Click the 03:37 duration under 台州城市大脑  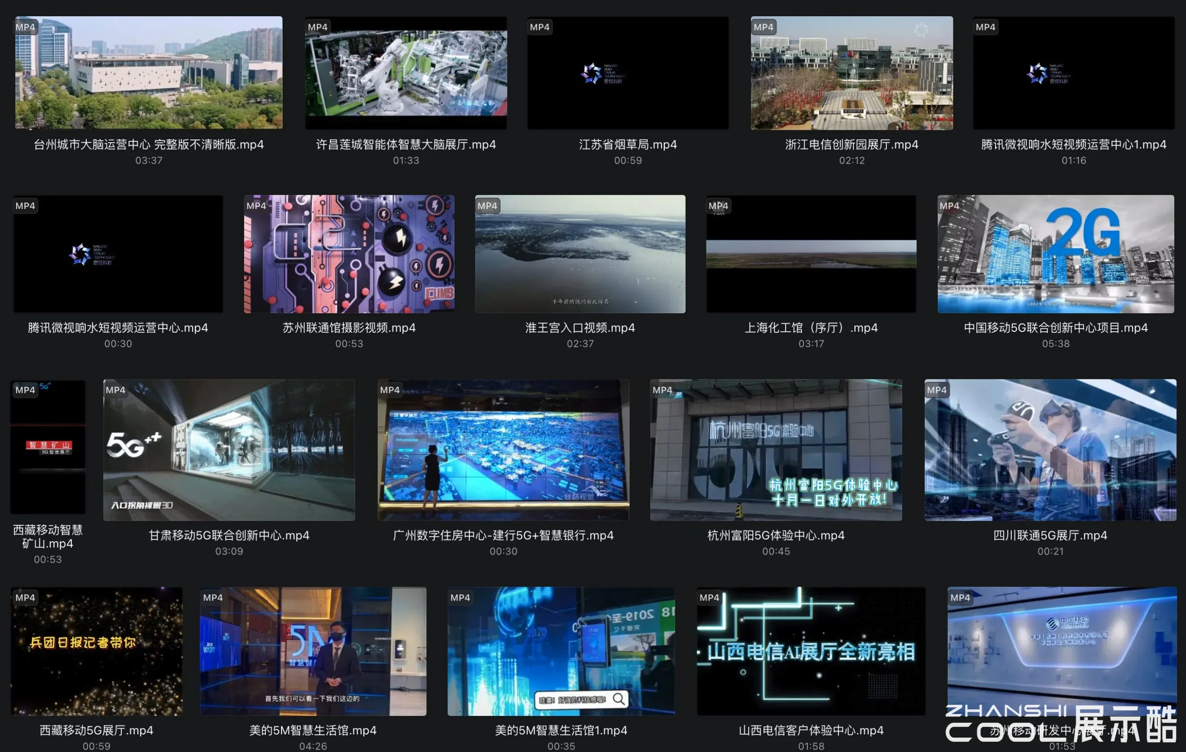(149, 160)
